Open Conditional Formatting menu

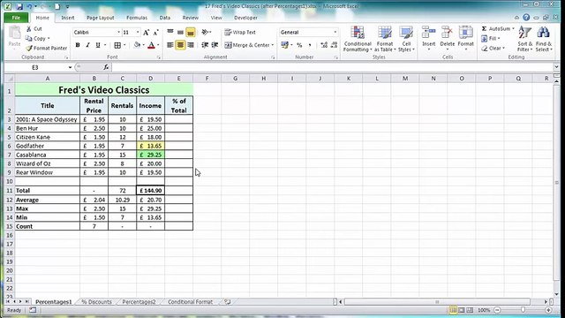click(358, 39)
